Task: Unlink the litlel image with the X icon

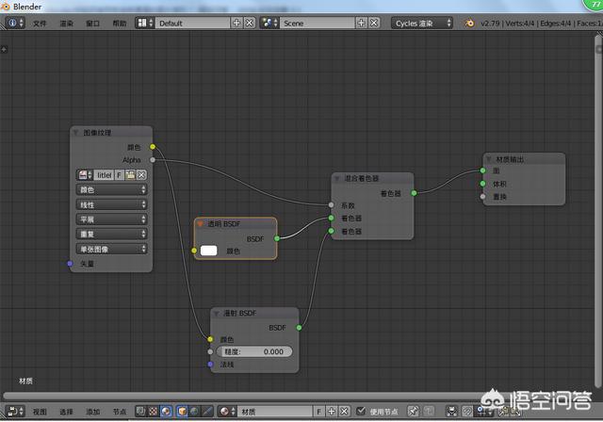Action: click(x=141, y=175)
